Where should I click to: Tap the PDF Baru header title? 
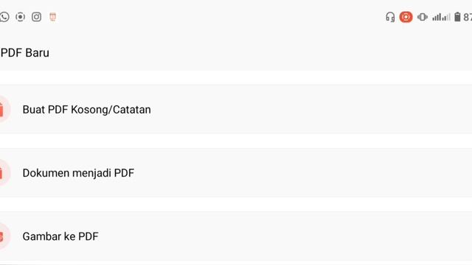(x=25, y=53)
